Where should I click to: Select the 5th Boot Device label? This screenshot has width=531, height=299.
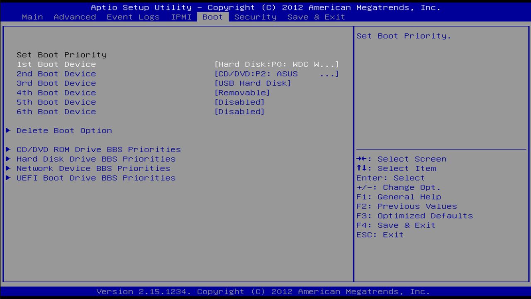(x=56, y=102)
